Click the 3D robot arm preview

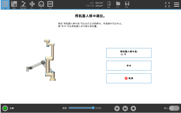coord(41,60)
